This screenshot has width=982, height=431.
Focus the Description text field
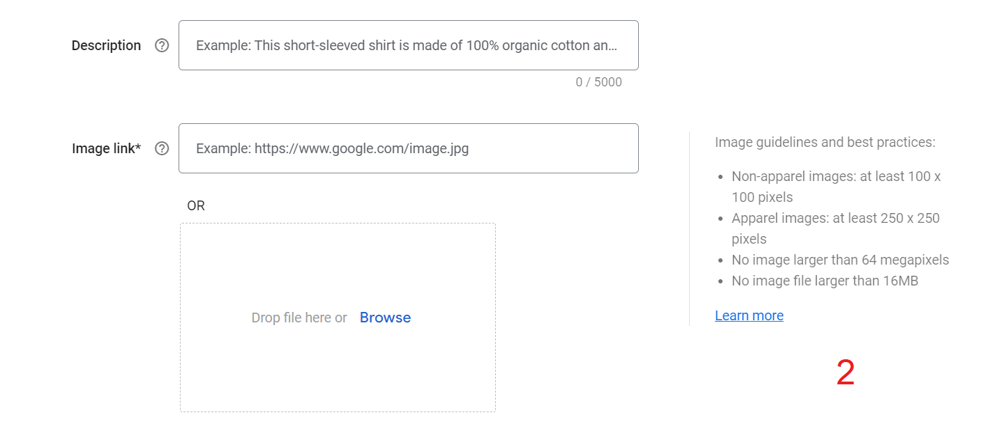tap(409, 45)
